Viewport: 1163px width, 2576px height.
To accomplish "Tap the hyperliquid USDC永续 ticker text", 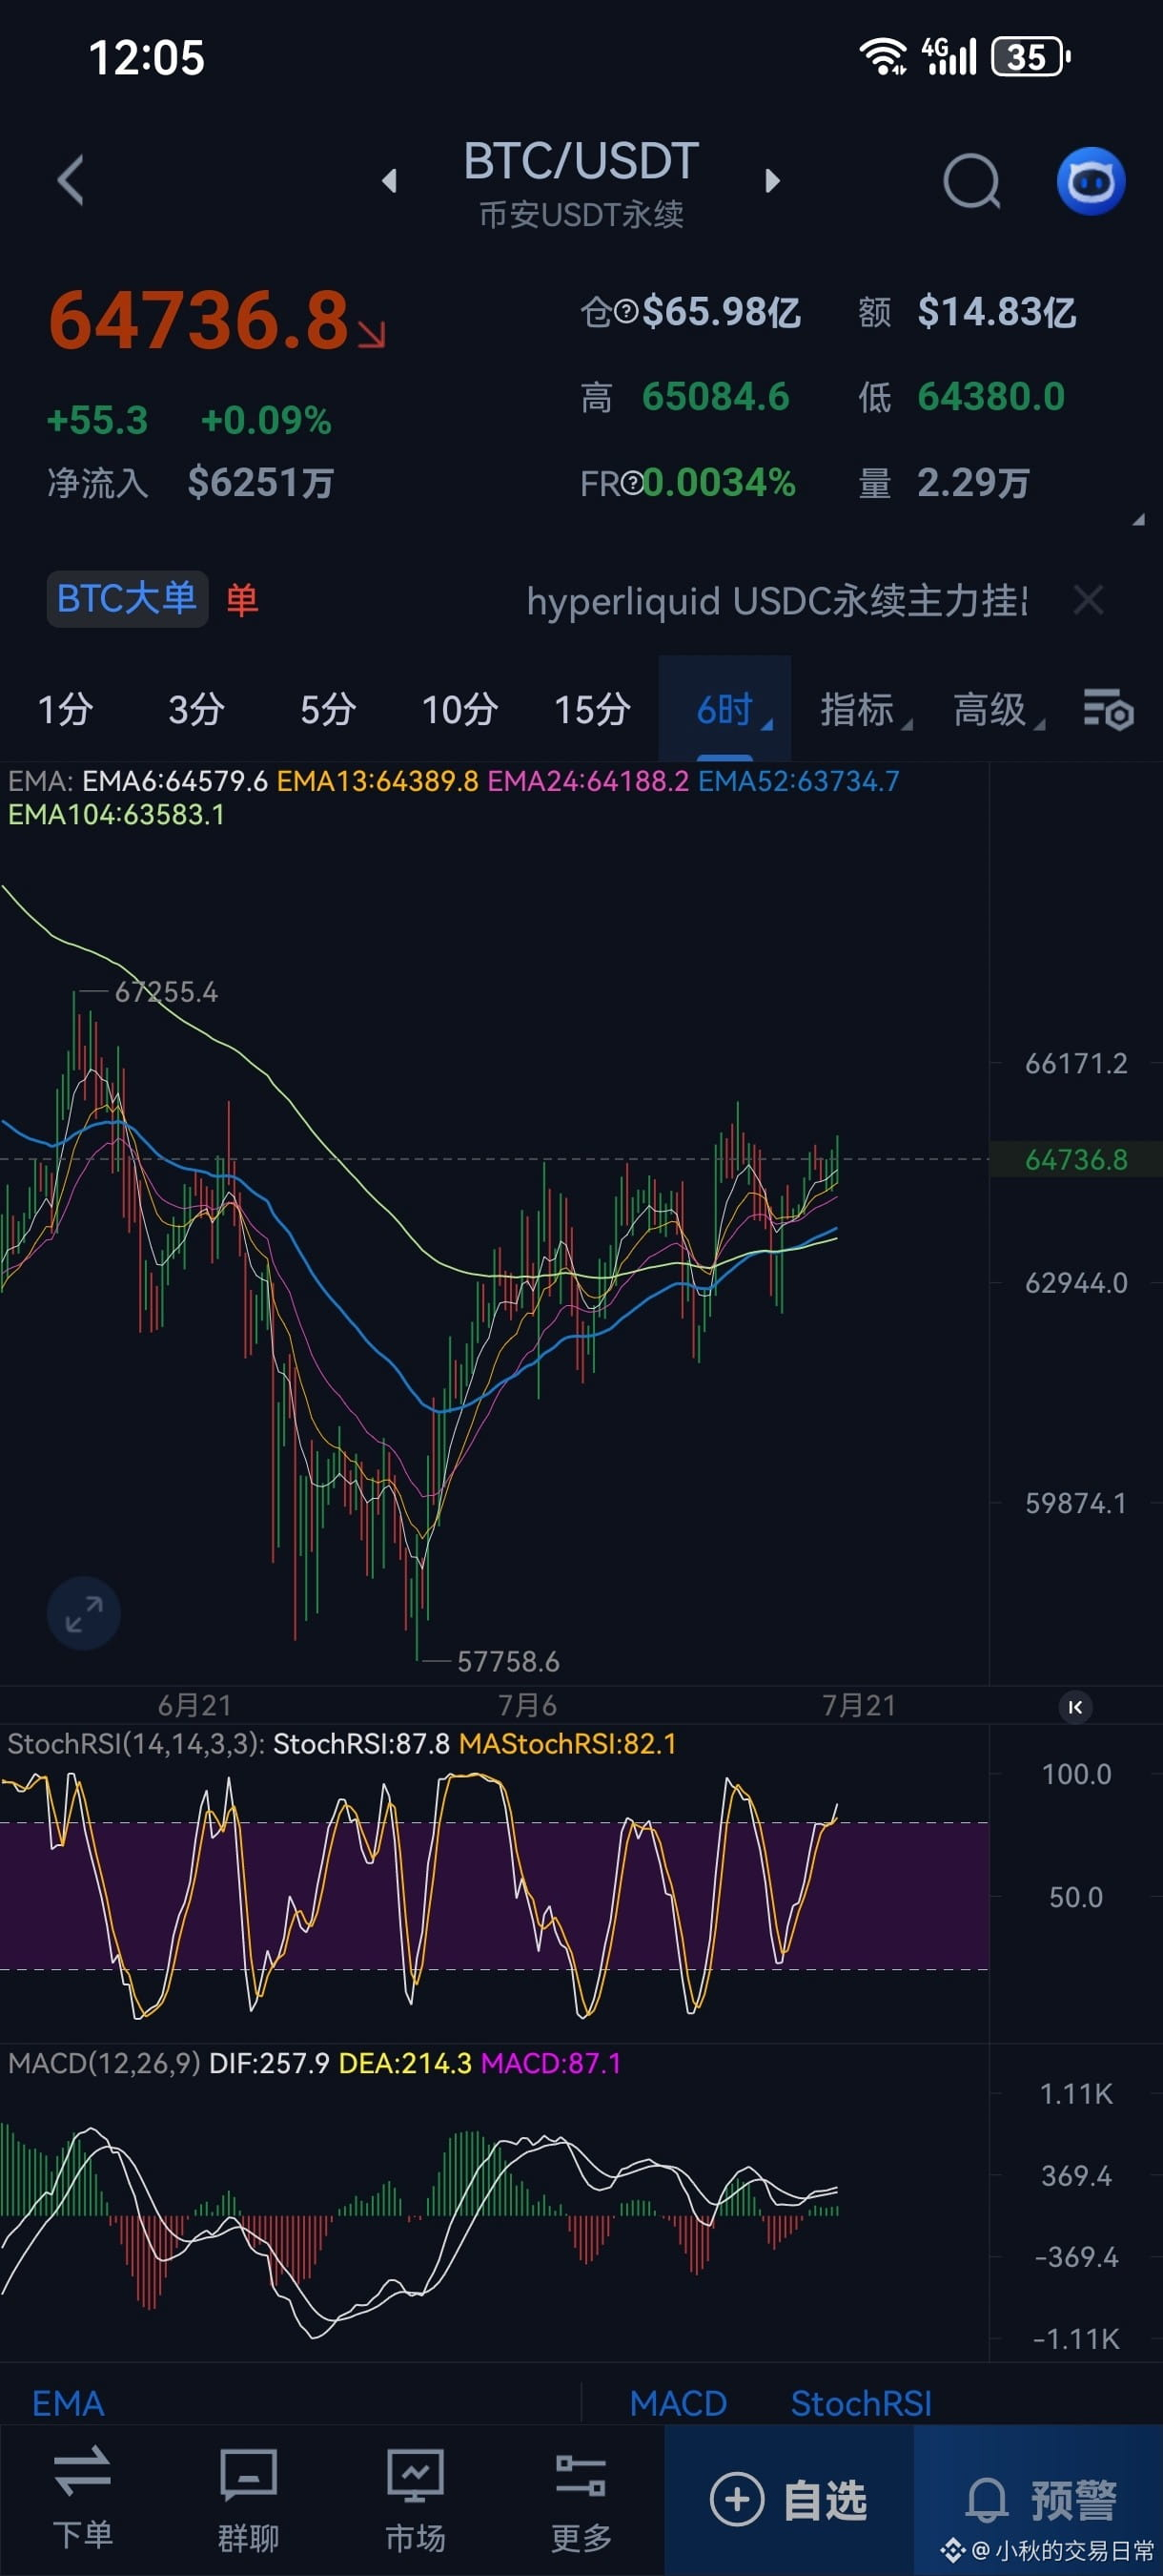I will (776, 601).
